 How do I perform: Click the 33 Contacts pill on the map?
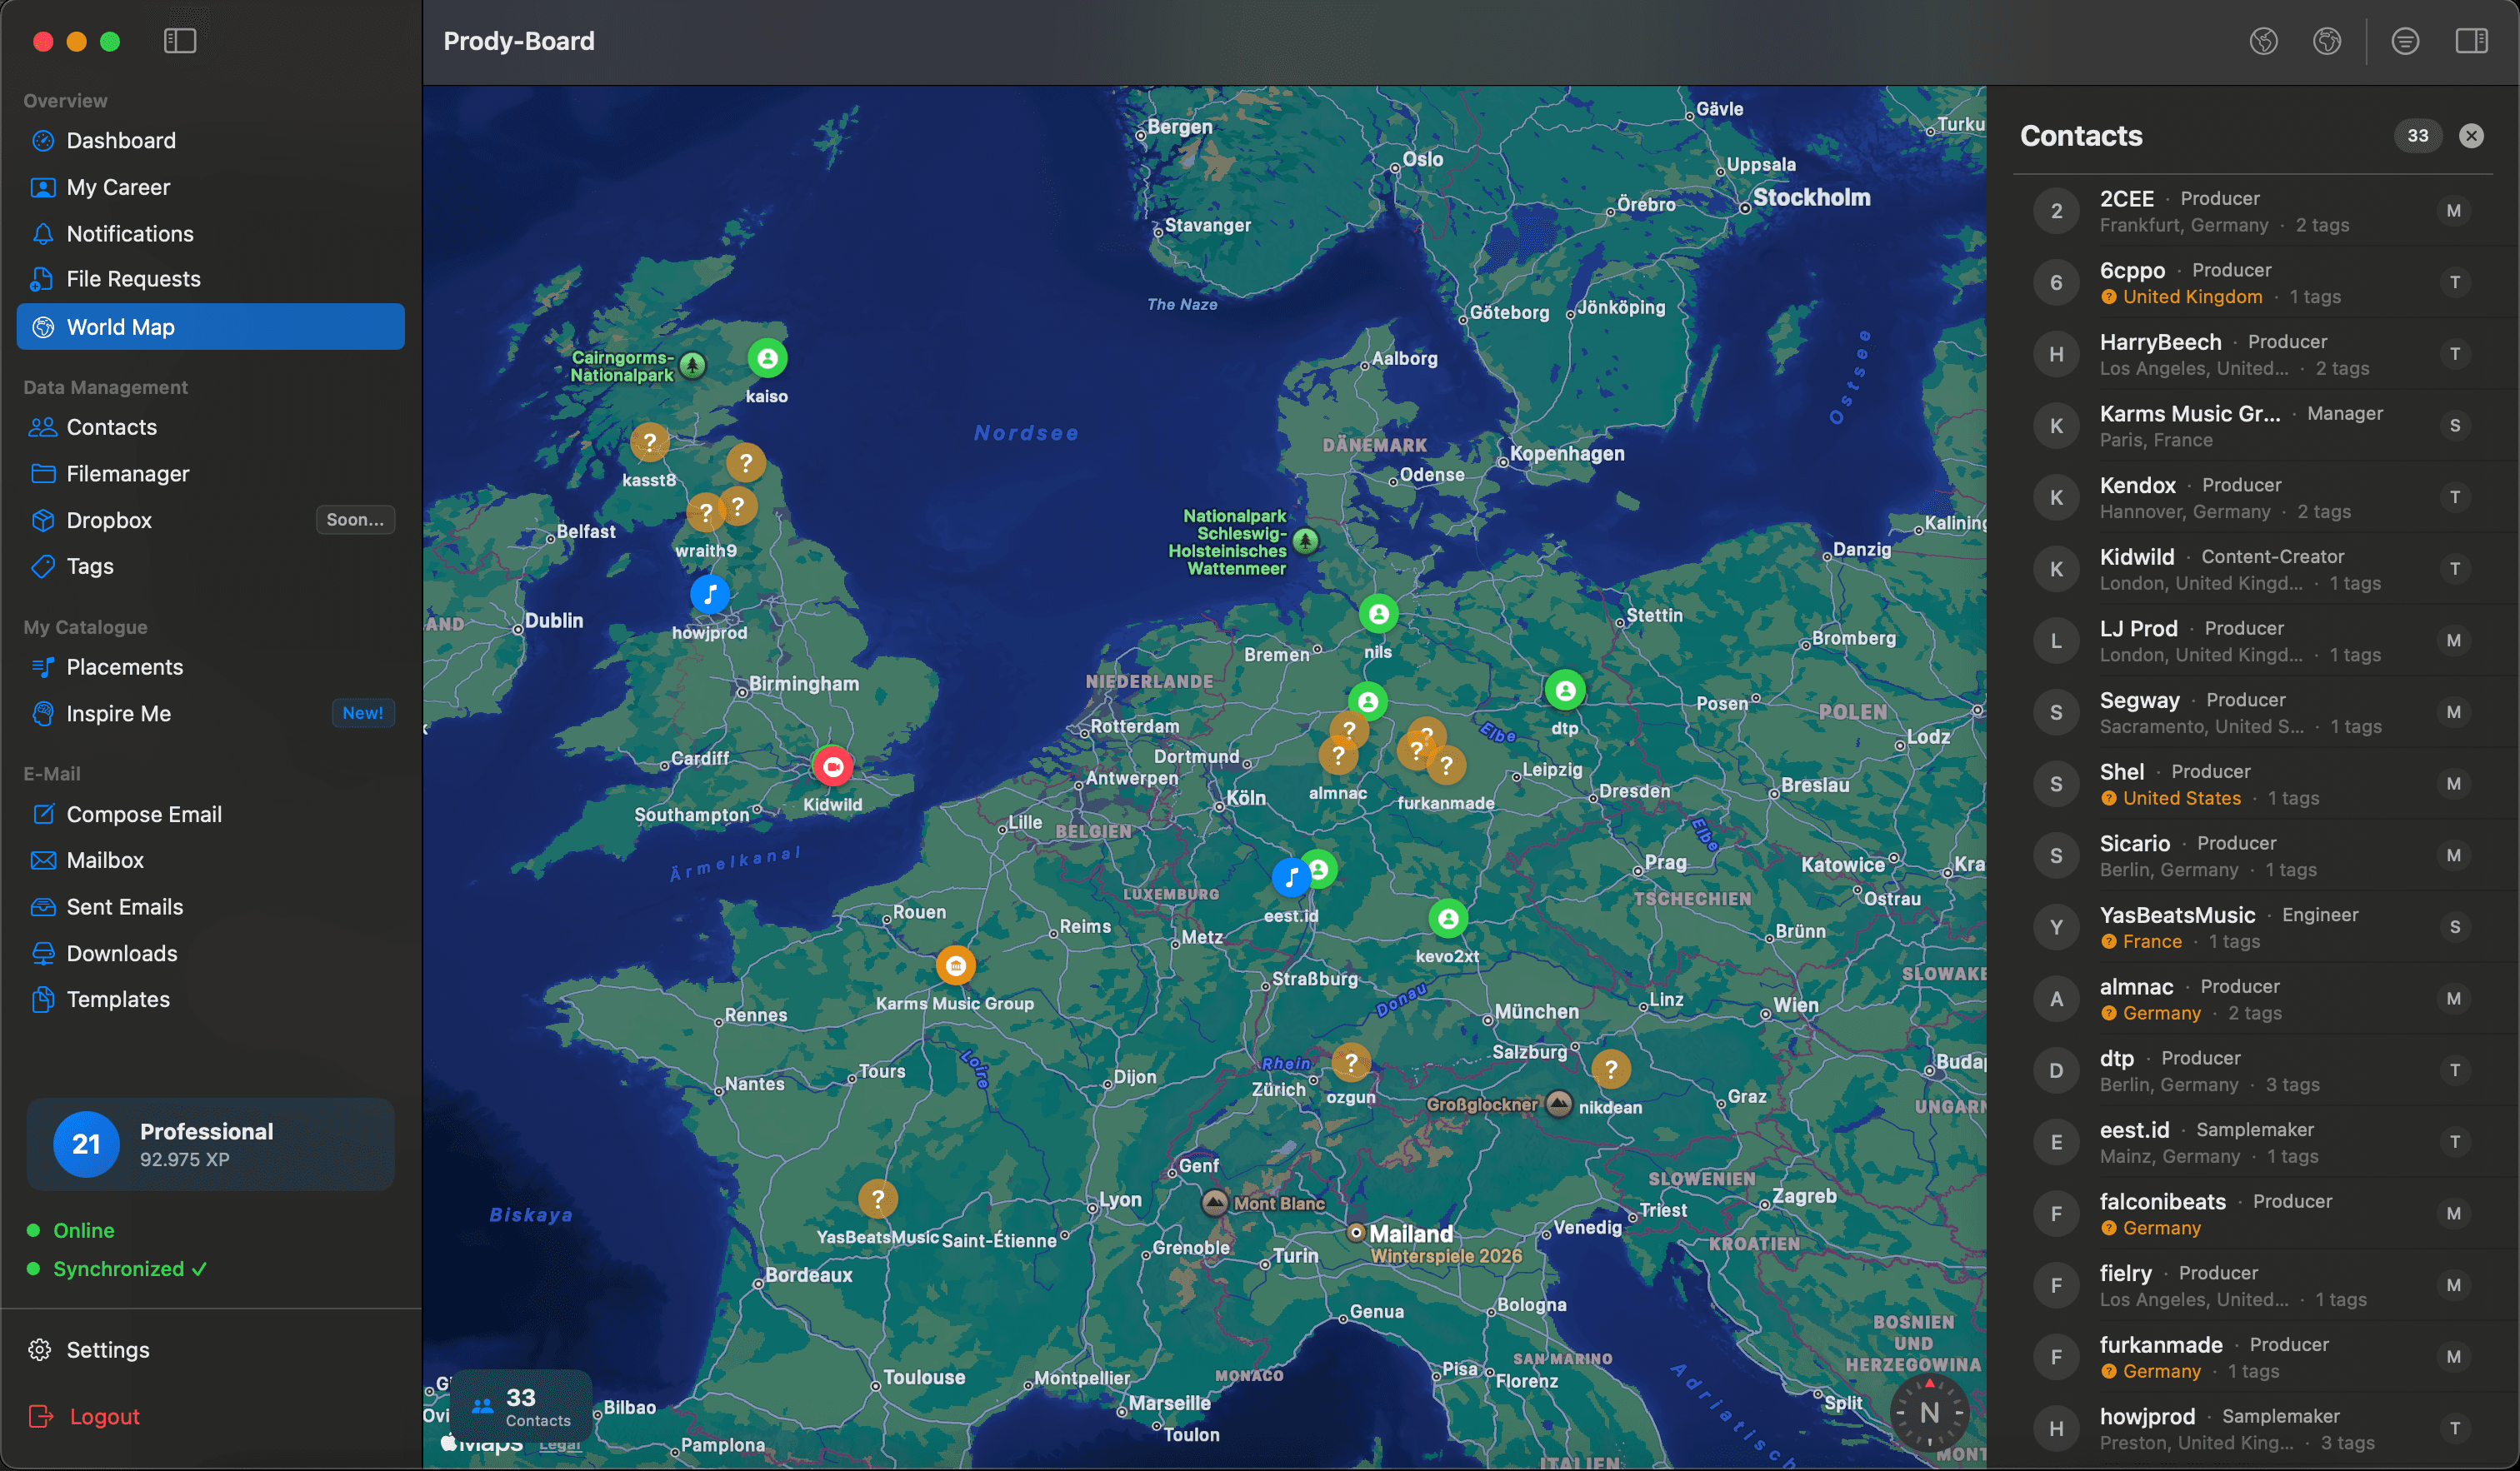pyautogui.click(x=520, y=1406)
